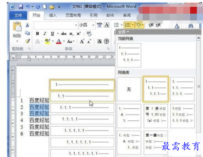This screenshot has height=157, width=203.
Task: Click the Paste clipboard icon
Action: click(x=17, y=26)
